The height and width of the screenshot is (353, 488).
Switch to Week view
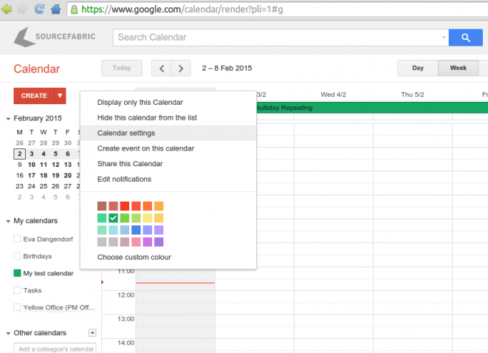point(458,68)
